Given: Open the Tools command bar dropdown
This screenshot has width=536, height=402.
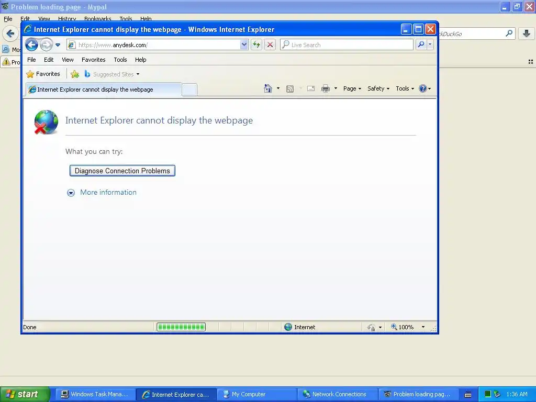Looking at the screenshot, I should pyautogui.click(x=405, y=88).
